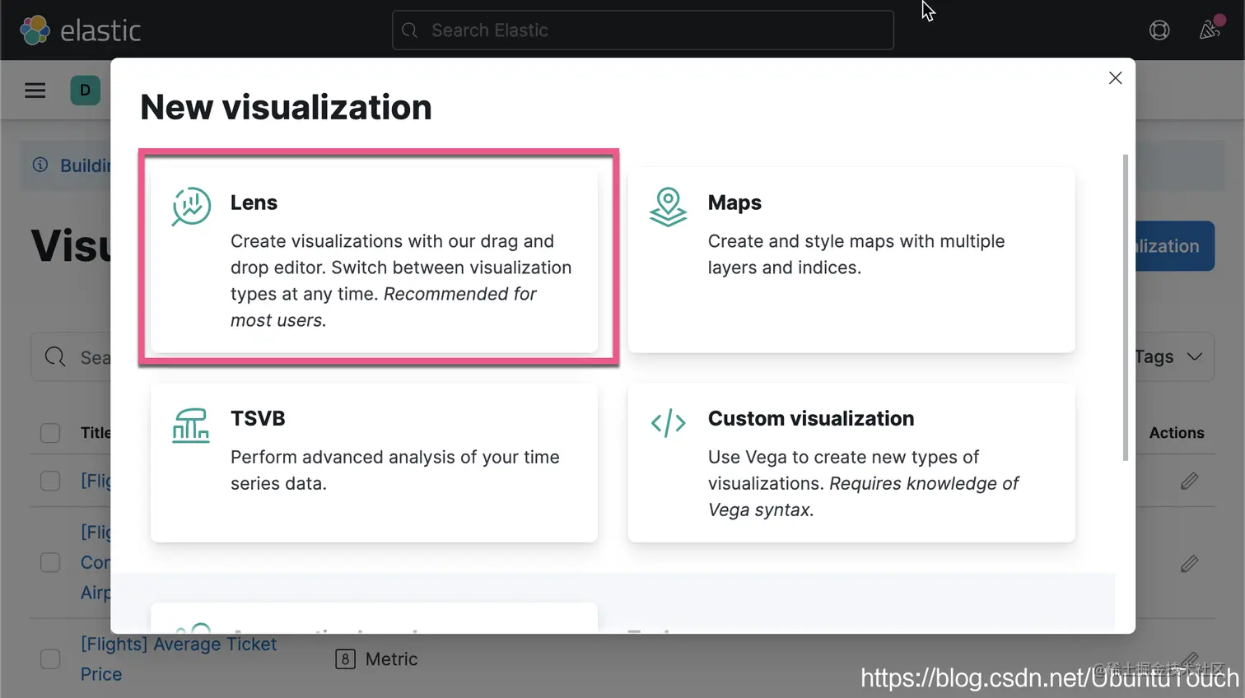Image resolution: width=1245 pixels, height=698 pixels.
Task: Check the first [Flights] row checkbox
Action: [x=50, y=481]
